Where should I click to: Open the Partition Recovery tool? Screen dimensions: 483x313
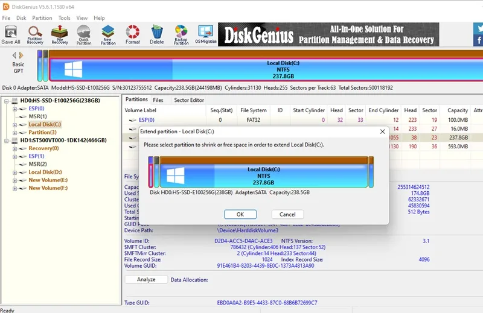[x=35, y=35]
